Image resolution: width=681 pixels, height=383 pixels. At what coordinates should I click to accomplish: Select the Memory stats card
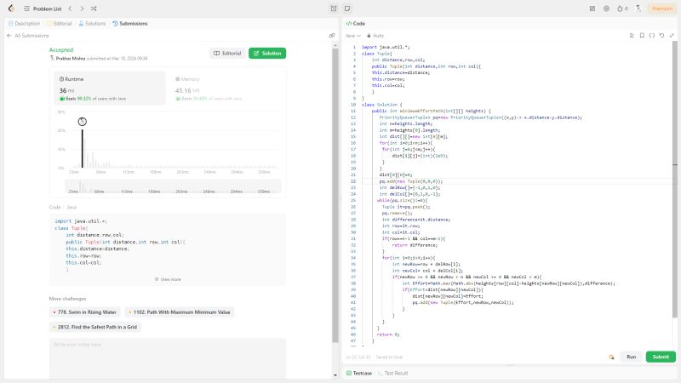coord(226,89)
